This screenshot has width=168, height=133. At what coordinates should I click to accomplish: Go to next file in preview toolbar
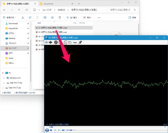[51, 43]
